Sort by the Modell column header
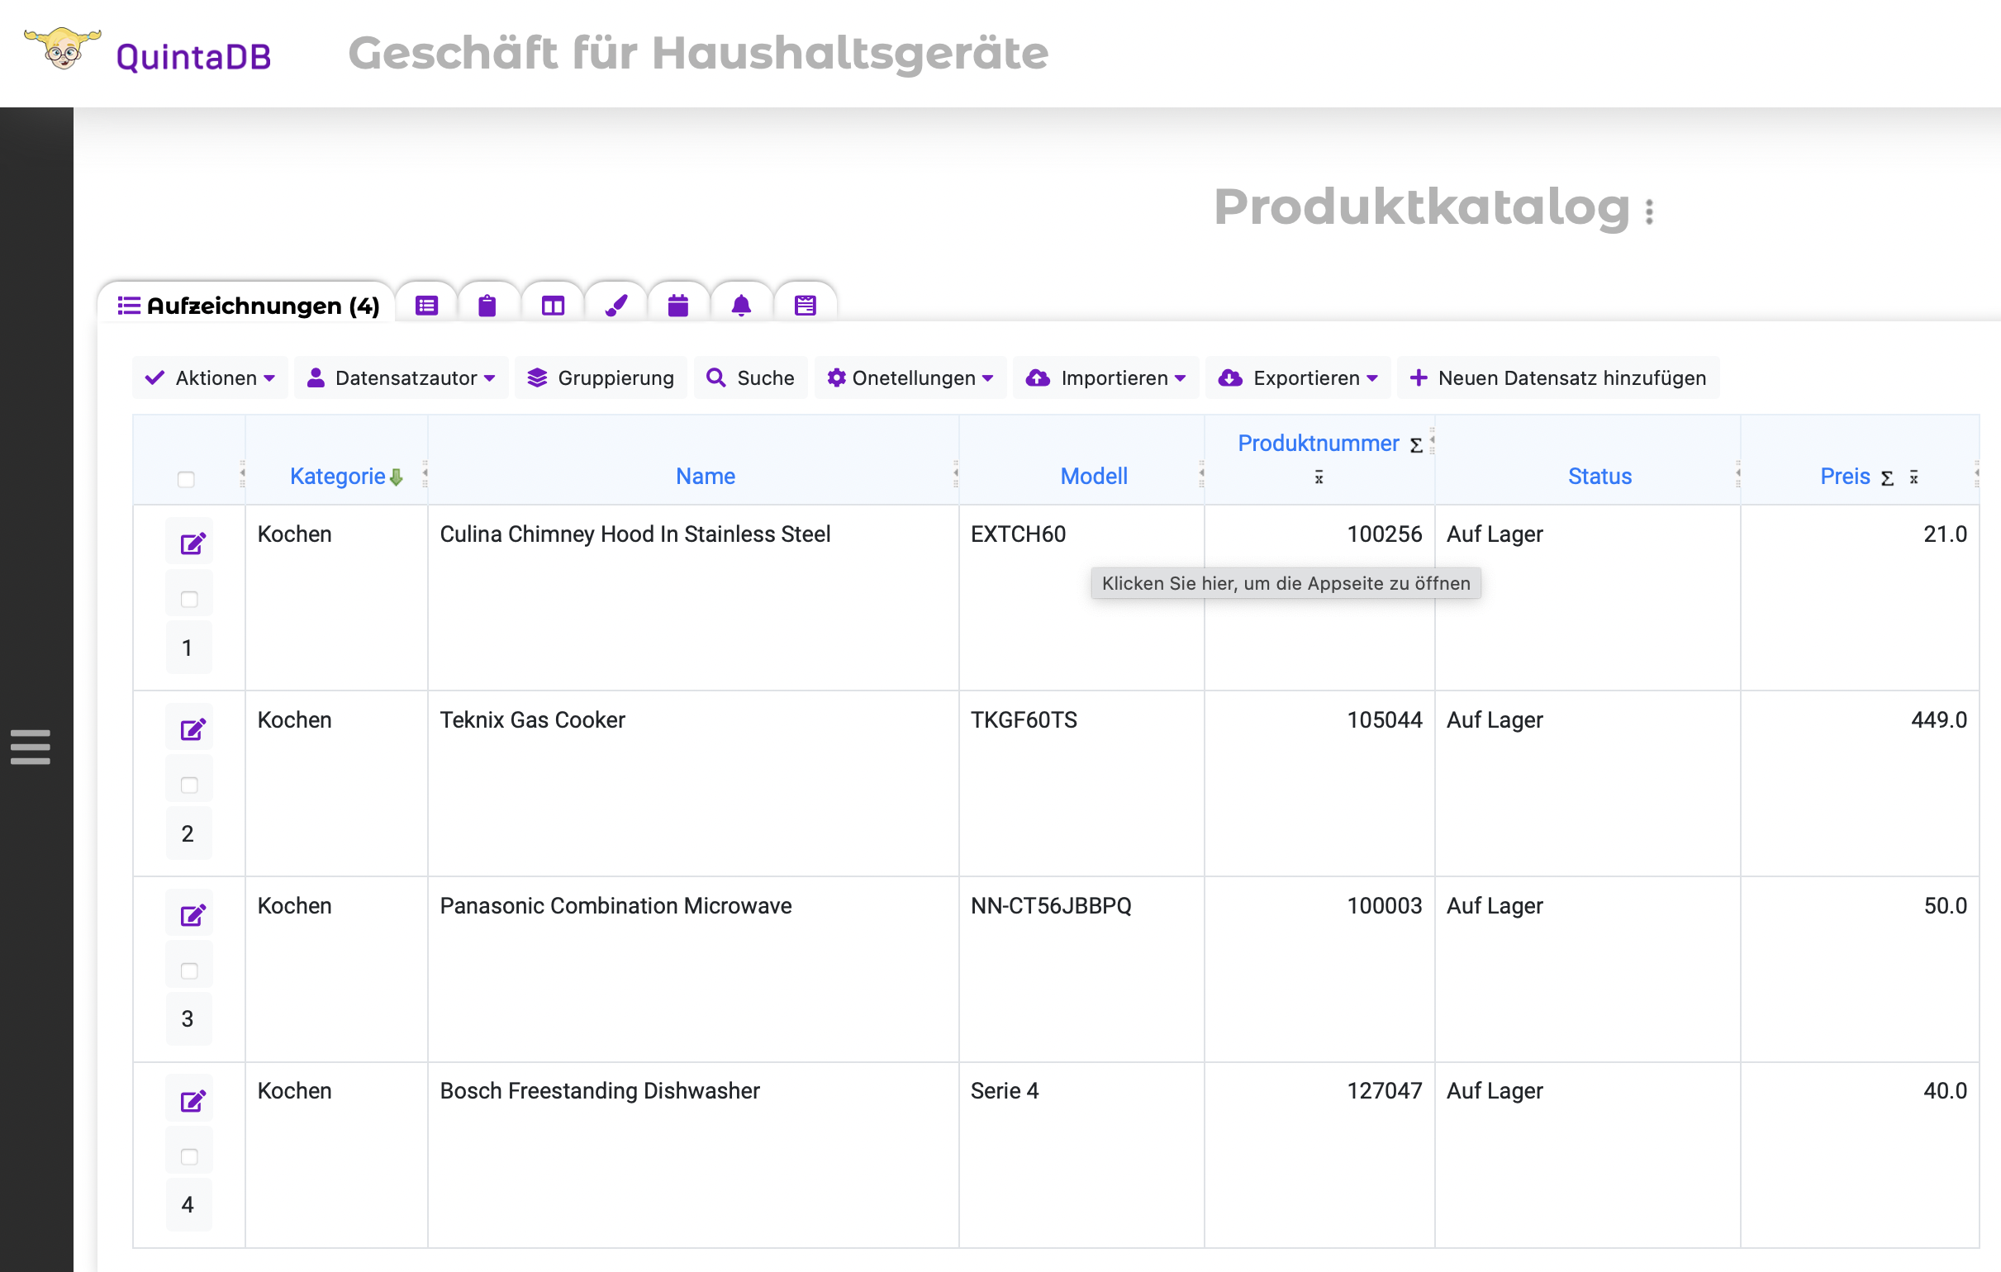 (x=1094, y=476)
